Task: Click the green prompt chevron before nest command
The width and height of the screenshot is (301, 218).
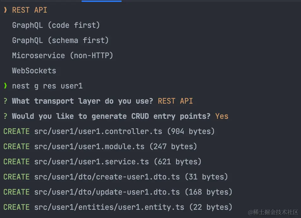Action: pos(5,86)
